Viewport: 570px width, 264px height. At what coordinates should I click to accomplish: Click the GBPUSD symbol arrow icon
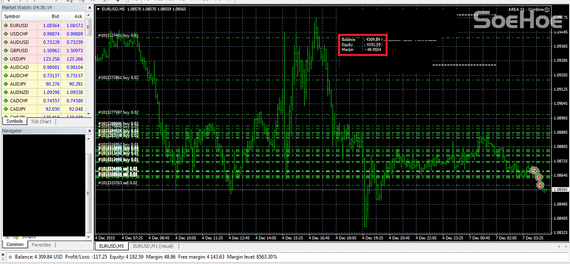6,51
